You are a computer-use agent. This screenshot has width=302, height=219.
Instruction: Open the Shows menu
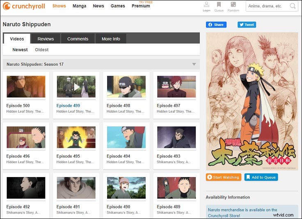click(59, 6)
